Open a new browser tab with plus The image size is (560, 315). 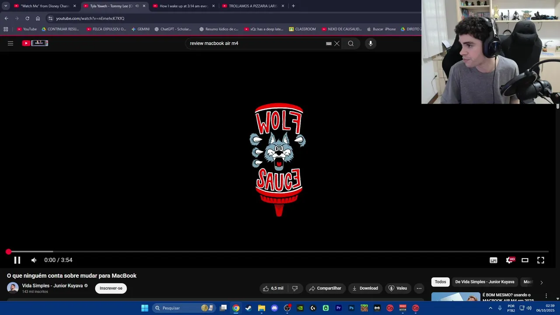(293, 6)
